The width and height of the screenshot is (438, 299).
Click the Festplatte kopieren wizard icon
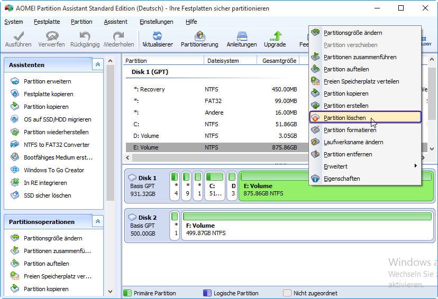(15, 94)
